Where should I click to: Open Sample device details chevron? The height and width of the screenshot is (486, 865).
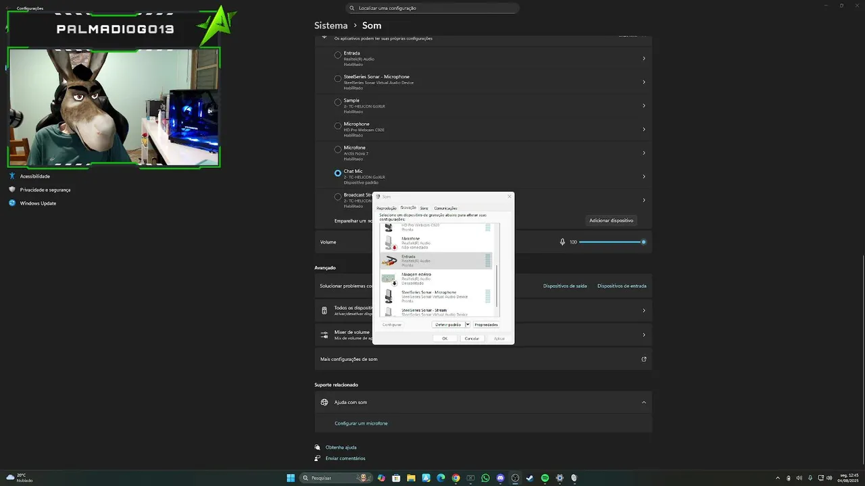[643, 105]
